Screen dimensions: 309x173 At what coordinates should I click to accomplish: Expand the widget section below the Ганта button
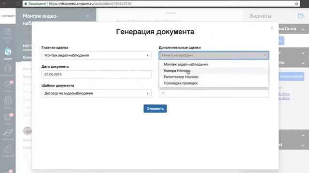[x=303, y=53]
